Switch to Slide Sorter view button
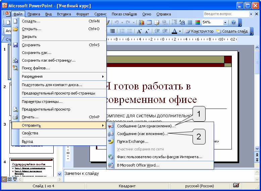The width and height of the screenshot is (261, 191). pyautogui.click(x=9, y=179)
